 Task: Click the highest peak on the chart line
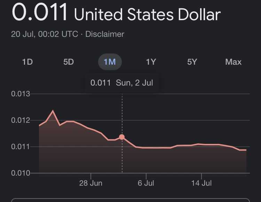pos(53,111)
